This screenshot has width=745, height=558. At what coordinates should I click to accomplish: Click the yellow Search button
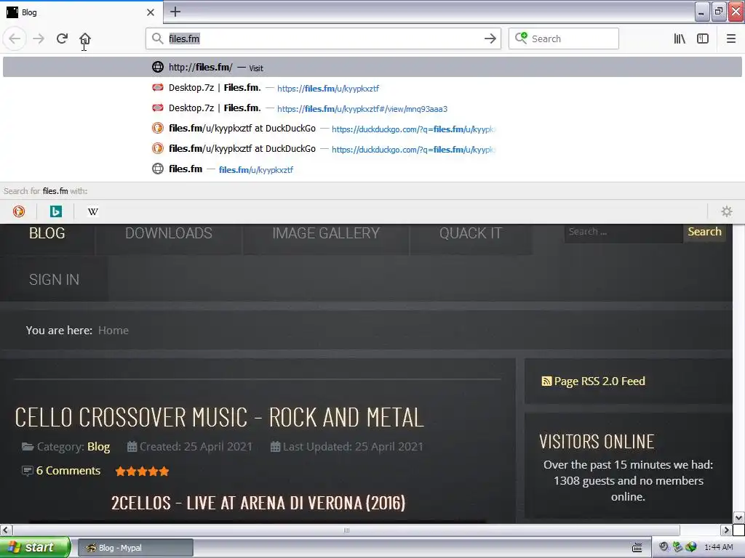click(x=704, y=232)
